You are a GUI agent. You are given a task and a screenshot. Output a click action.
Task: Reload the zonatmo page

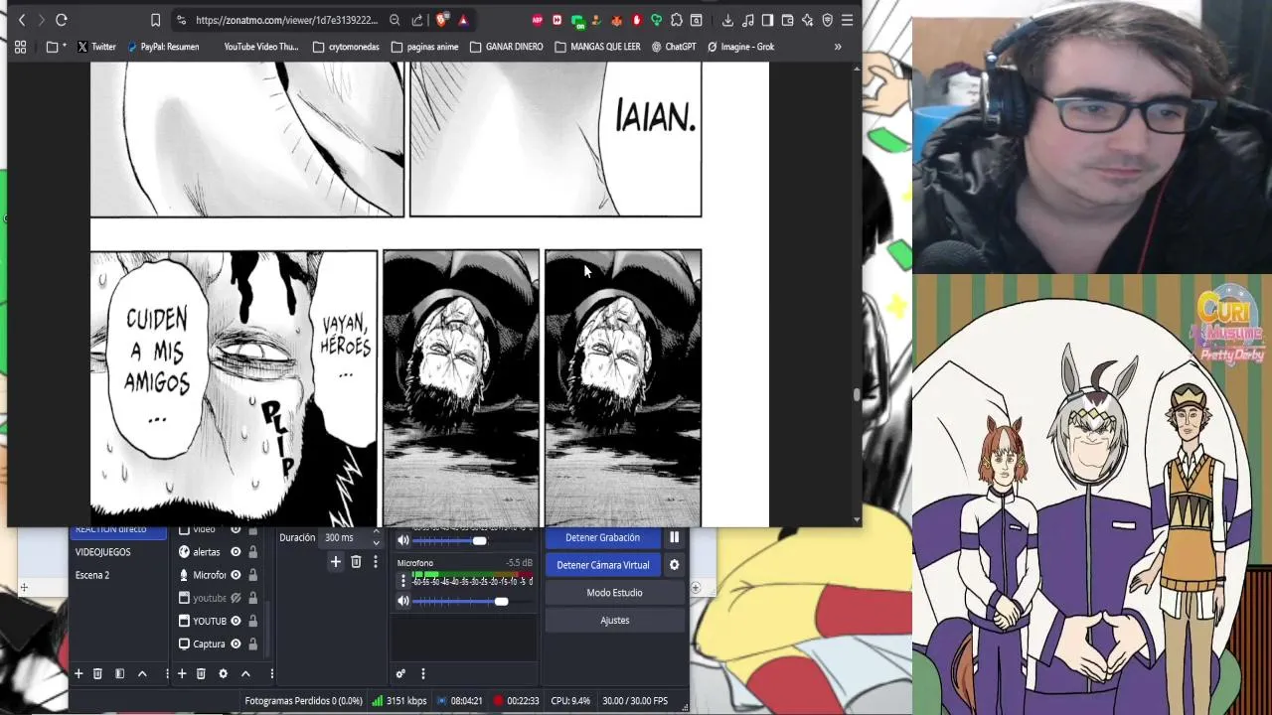pos(62,20)
